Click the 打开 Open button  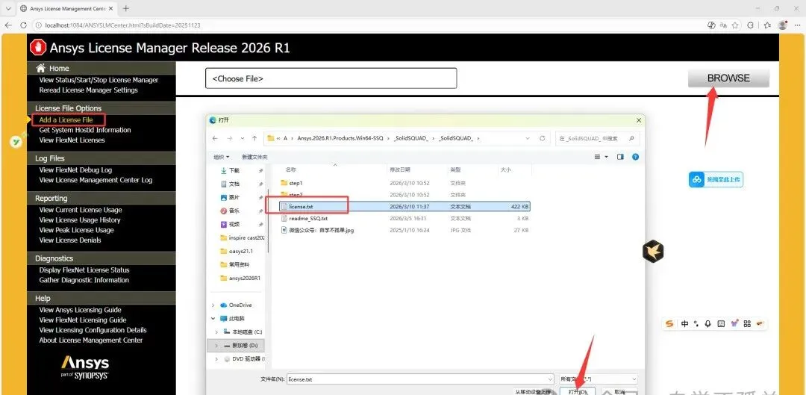click(578, 391)
